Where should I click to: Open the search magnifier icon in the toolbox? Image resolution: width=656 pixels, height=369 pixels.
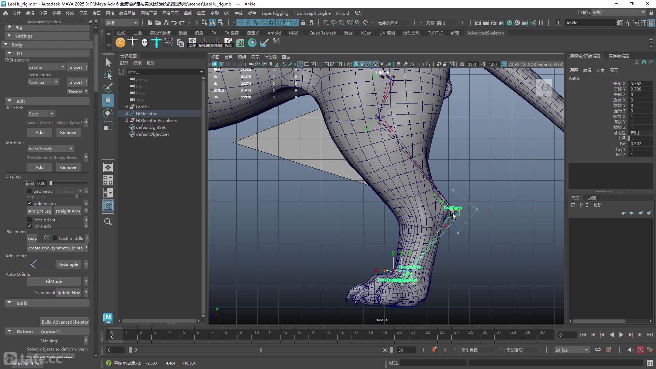coord(108,222)
